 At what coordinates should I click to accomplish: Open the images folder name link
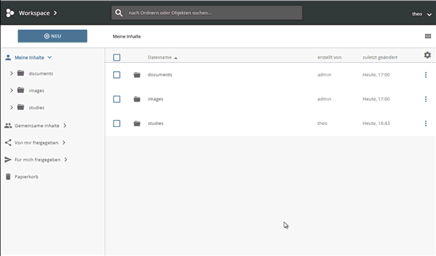(x=155, y=99)
